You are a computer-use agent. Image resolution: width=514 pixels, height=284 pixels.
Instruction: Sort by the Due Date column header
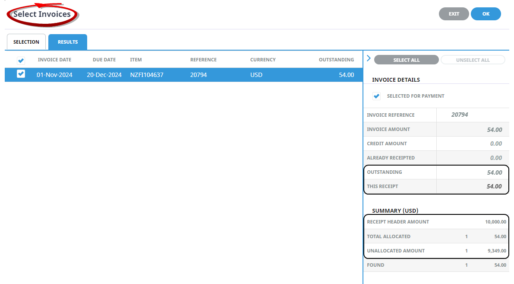pos(104,60)
